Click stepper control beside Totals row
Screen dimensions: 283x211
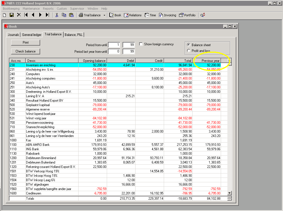(x=230, y=198)
